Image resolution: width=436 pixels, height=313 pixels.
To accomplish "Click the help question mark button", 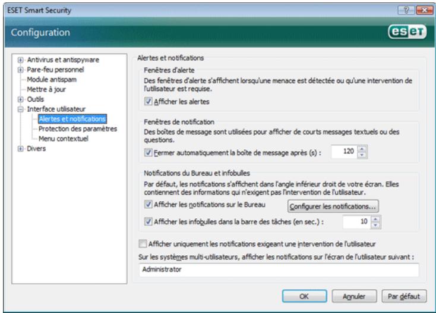I will point(406,10).
